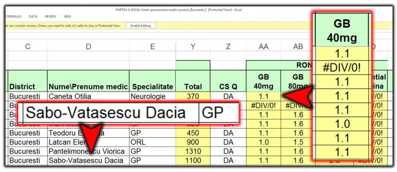Select DA cell in the ORL row
This screenshot has width=397, height=172.
pyautogui.click(x=228, y=142)
